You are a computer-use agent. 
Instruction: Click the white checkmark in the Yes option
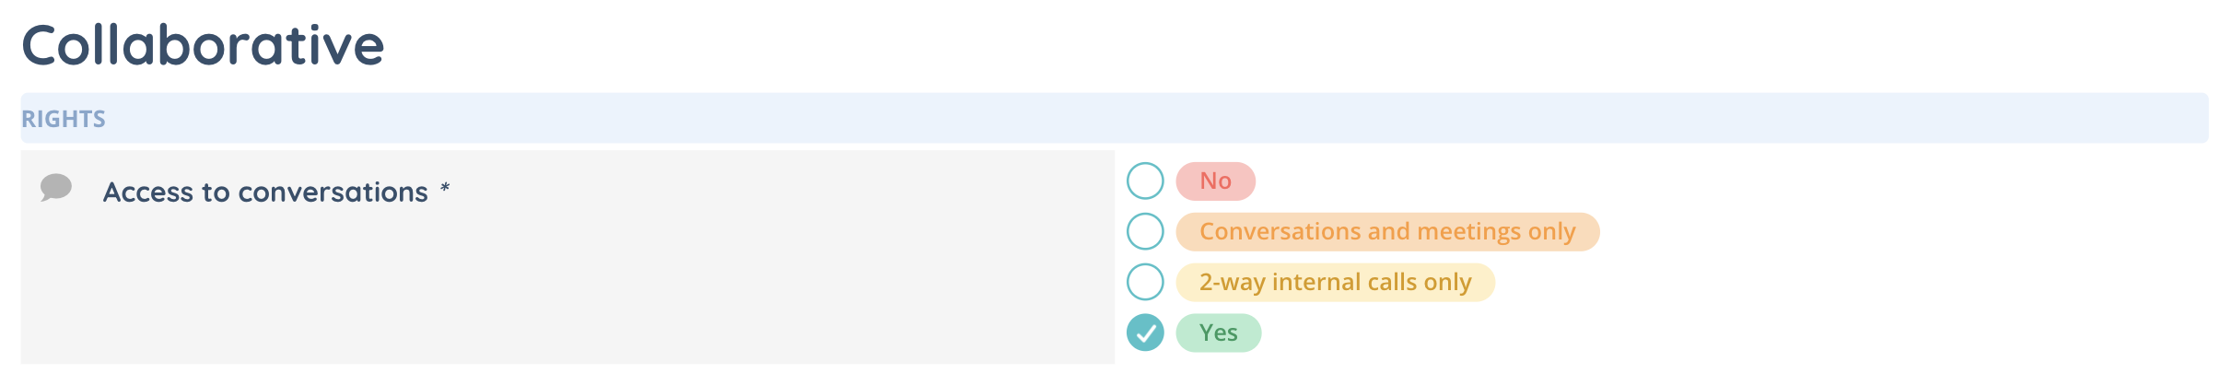pos(1146,333)
